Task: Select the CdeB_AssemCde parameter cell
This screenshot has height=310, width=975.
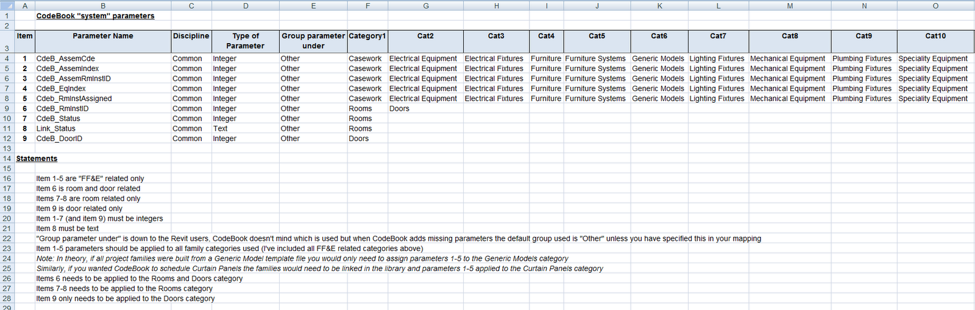Action: (103, 58)
